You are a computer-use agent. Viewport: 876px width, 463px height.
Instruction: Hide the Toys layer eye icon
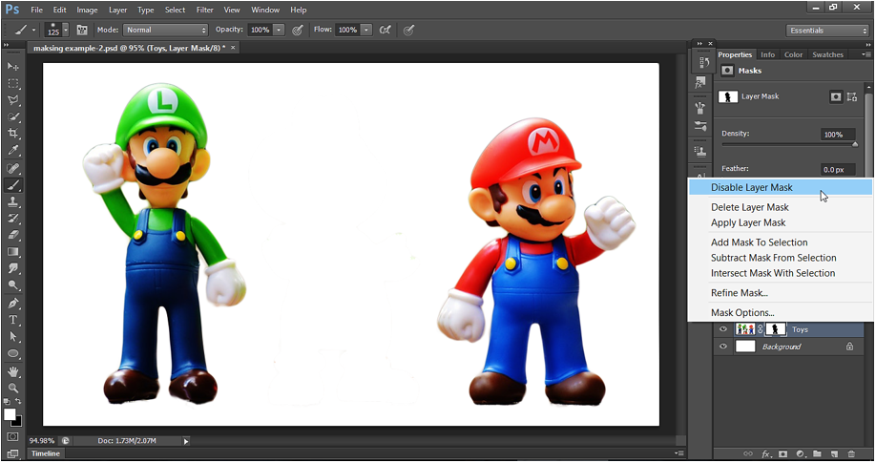[x=723, y=329]
